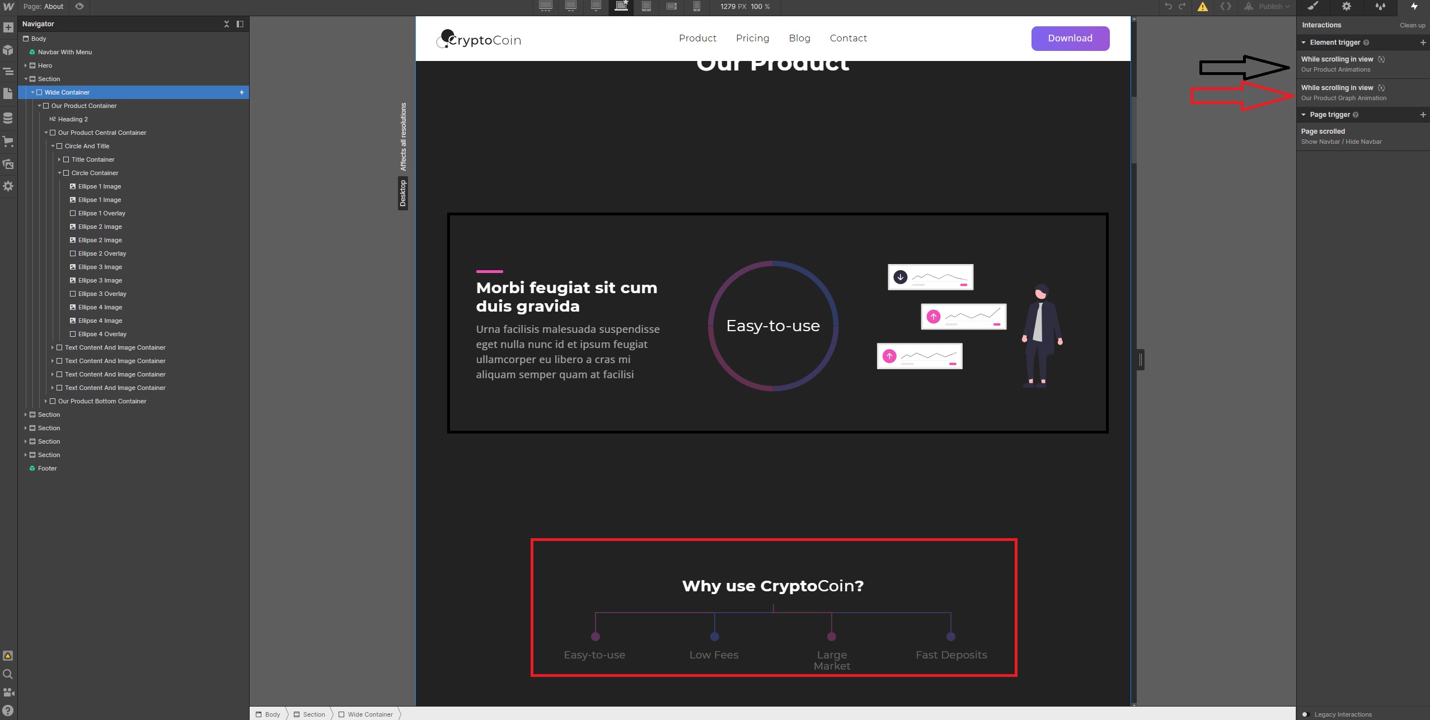Image resolution: width=1430 pixels, height=720 pixels.
Task: Click the Section breadcrumb
Action: pyautogui.click(x=310, y=714)
